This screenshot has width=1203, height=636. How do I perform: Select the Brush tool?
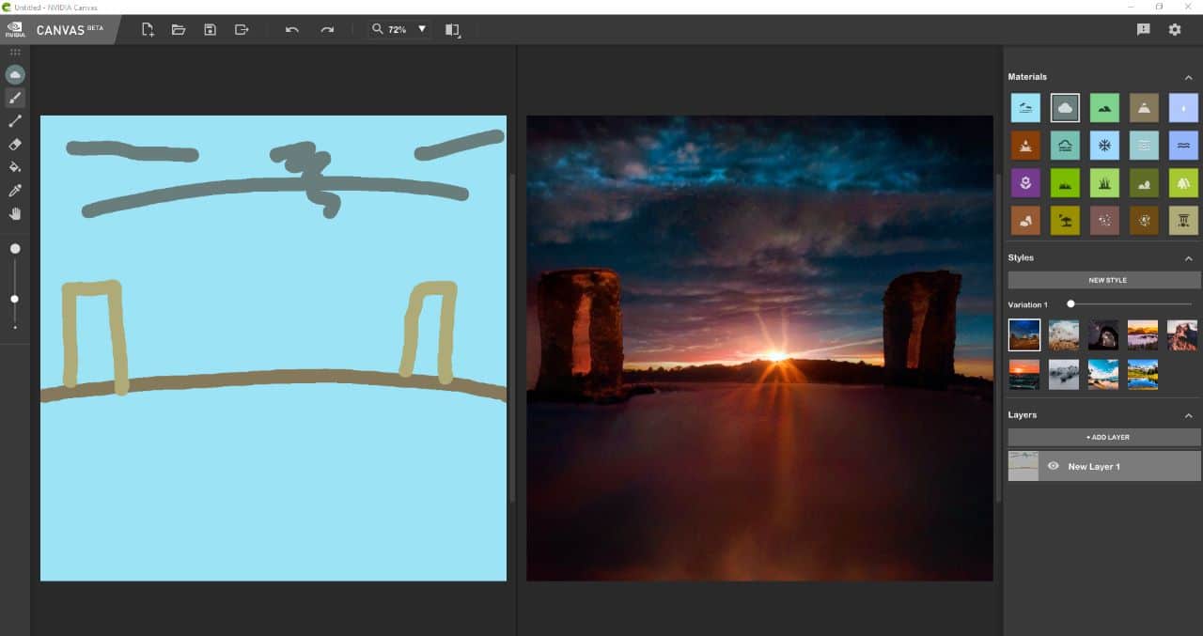coord(15,98)
